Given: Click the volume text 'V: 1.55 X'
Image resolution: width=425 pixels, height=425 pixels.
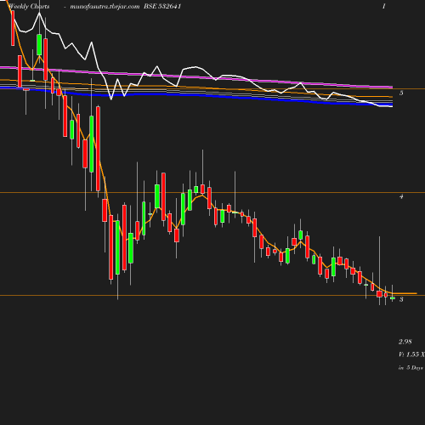Looking at the screenshot, I should click(411, 354).
